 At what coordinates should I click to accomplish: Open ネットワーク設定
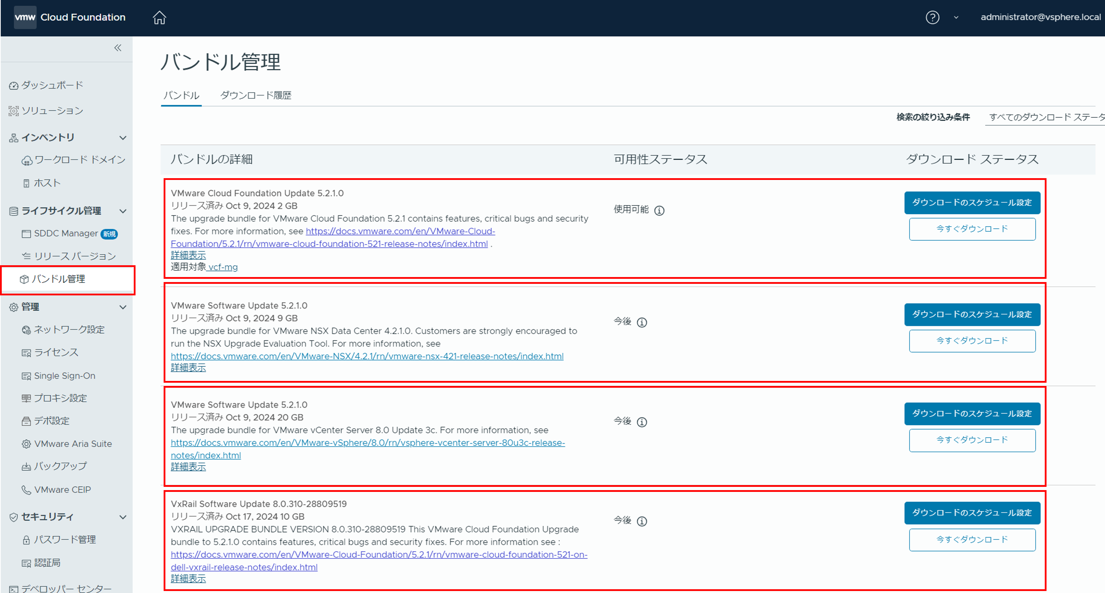69,330
